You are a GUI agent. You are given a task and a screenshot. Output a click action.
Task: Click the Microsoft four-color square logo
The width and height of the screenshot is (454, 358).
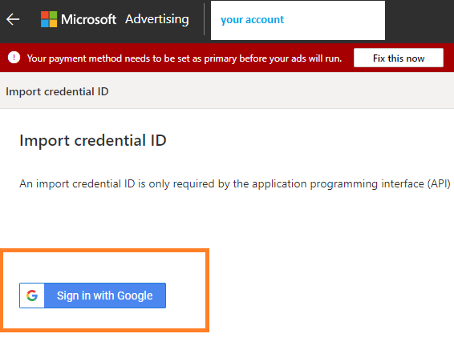tap(49, 19)
